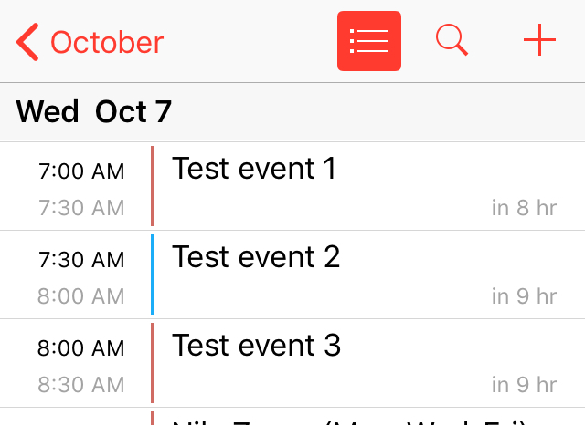585x425 pixels.
Task: Select the 7:00 AM start time label
Action: (x=81, y=171)
